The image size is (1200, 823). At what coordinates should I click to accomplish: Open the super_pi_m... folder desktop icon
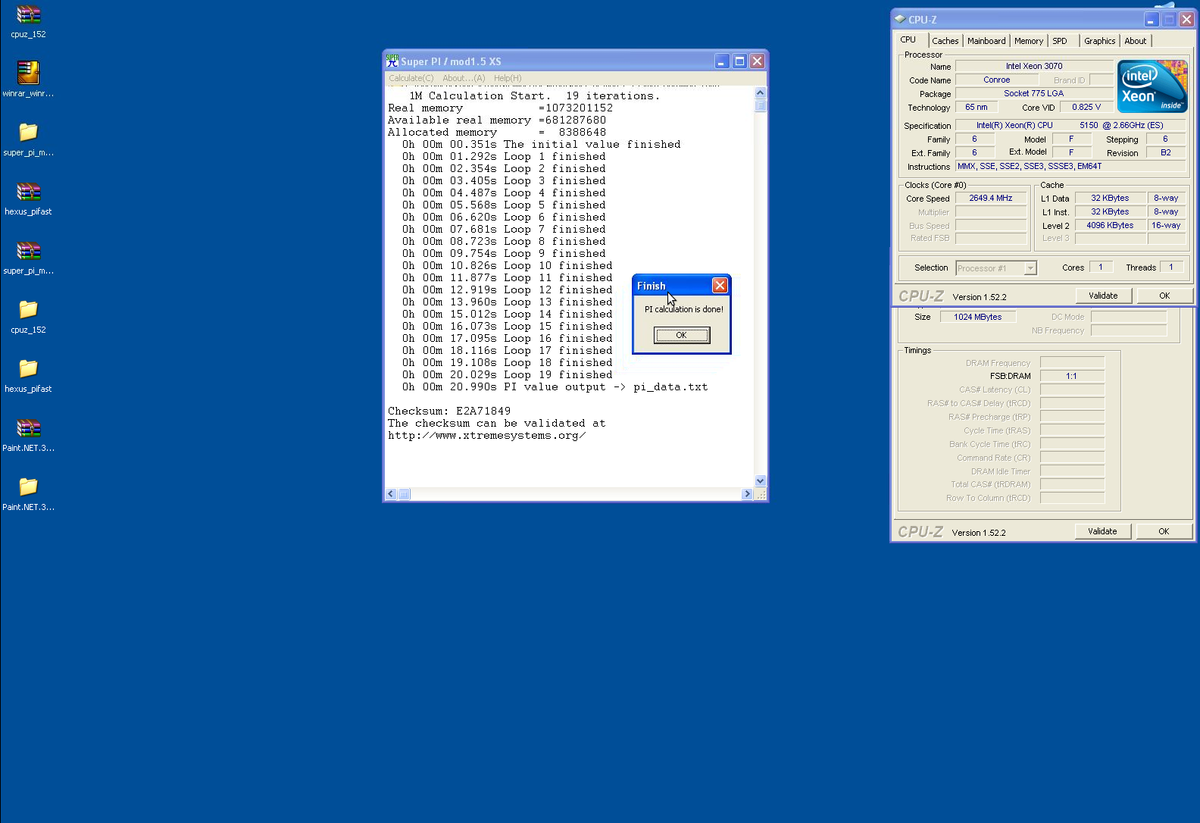[28, 132]
